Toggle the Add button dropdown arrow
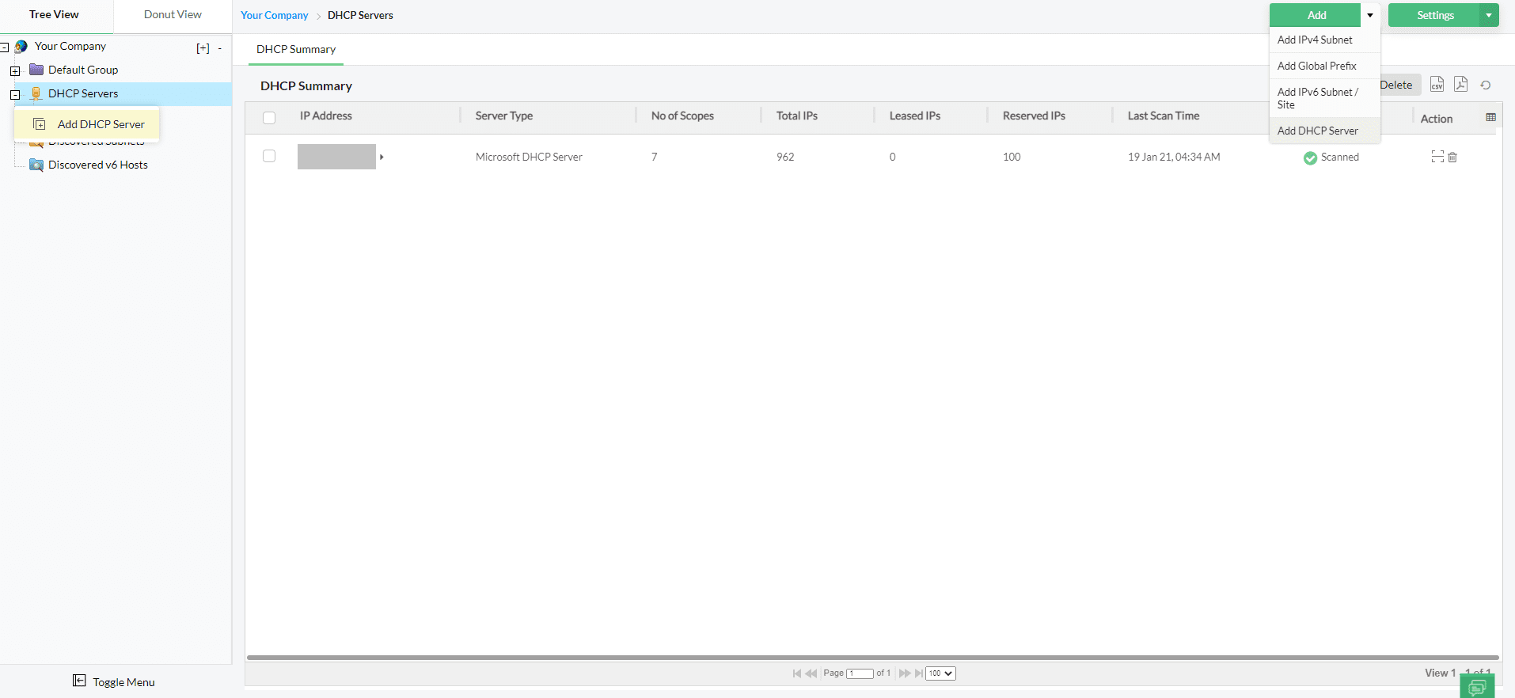The height and width of the screenshot is (698, 1515). click(x=1370, y=15)
